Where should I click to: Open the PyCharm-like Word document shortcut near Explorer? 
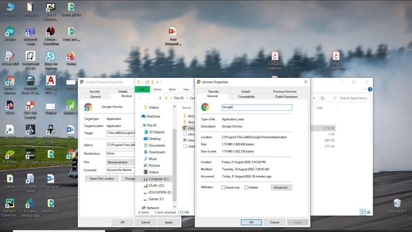[71, 131]
